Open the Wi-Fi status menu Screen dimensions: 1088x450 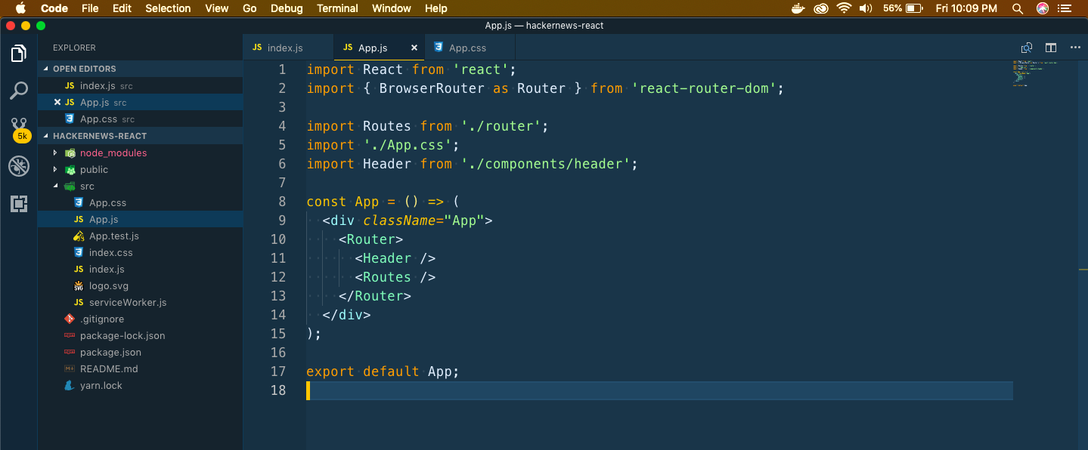tap(844, 8)
